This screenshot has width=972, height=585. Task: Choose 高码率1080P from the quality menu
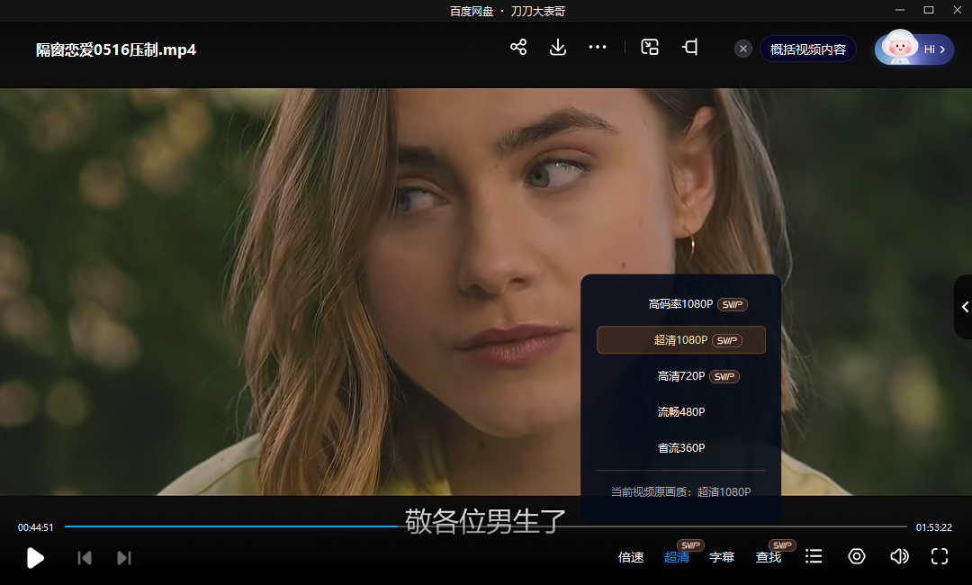tap(680, 303)
